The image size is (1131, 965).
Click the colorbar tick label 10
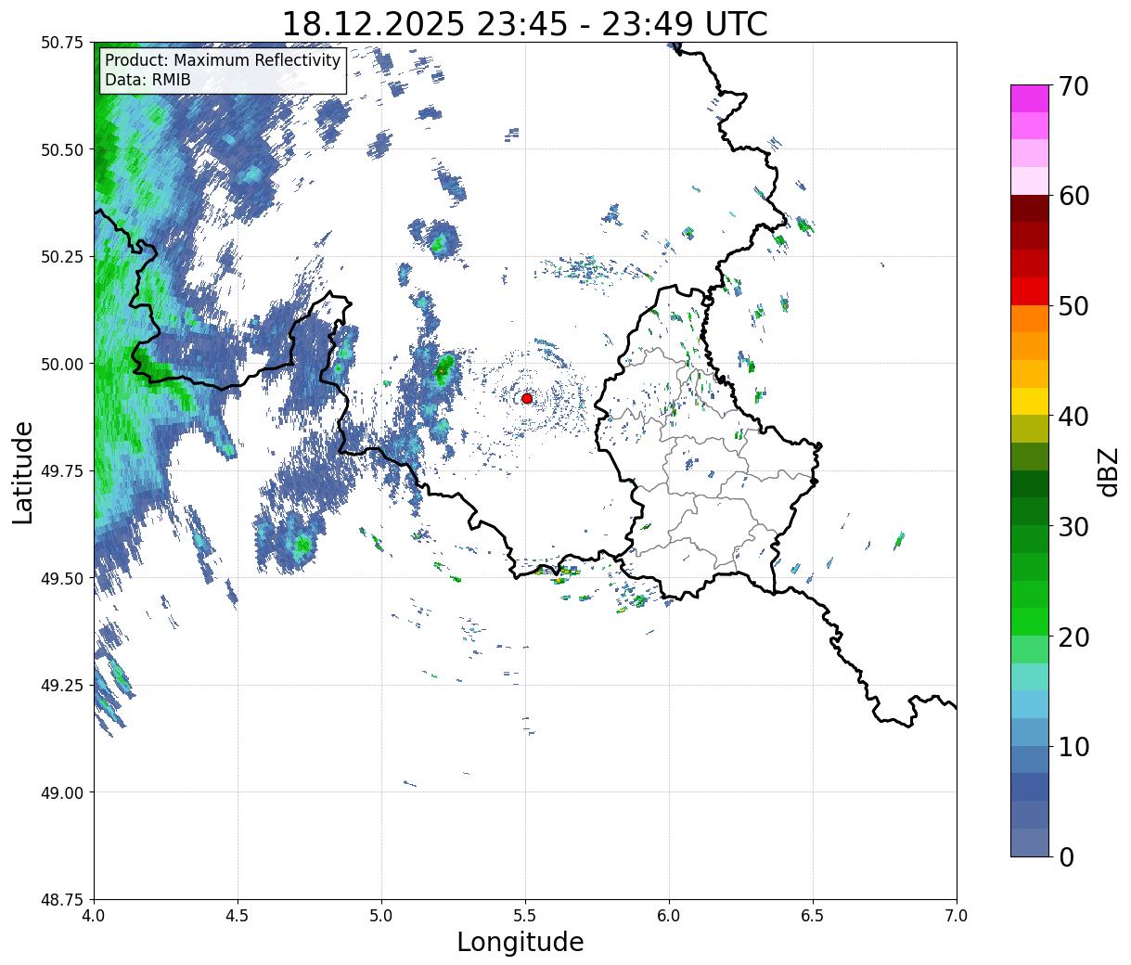(x=1073, y=746)
